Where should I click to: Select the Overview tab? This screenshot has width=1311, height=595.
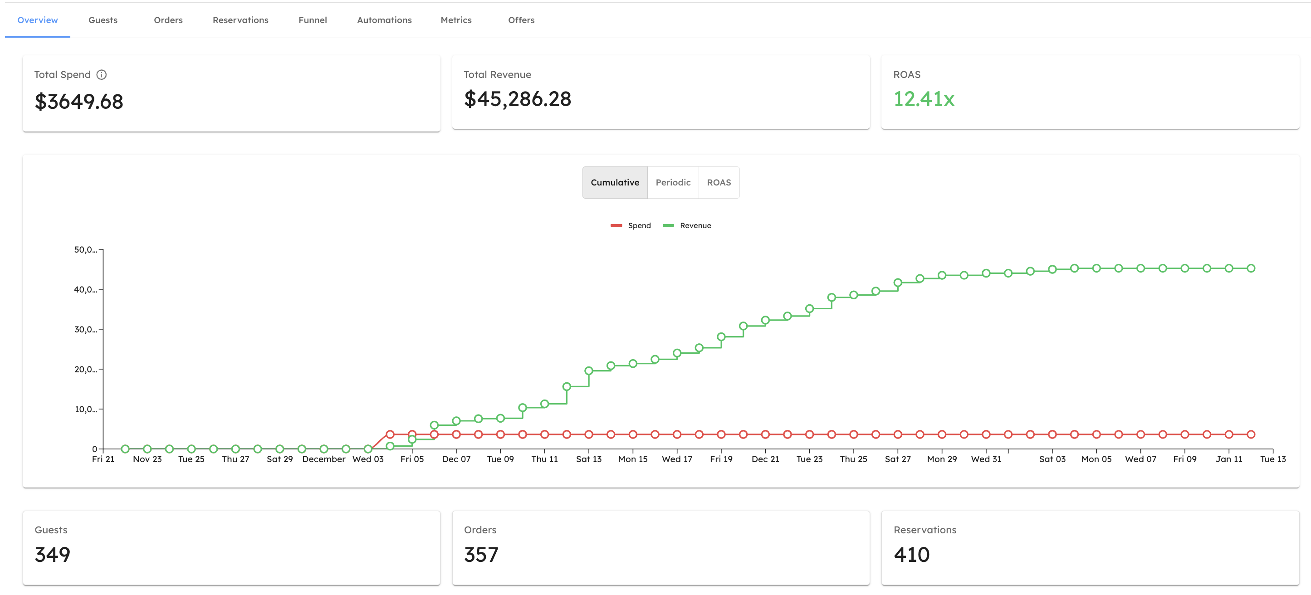click(38, 20)
